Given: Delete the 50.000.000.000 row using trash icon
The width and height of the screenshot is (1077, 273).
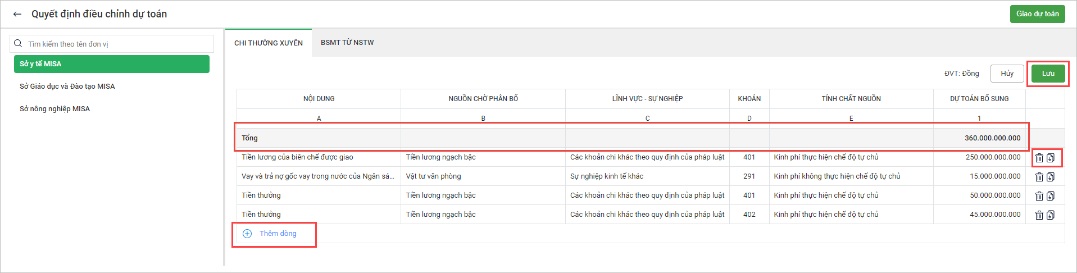Looking at the screenshot, I should 1039,196.
